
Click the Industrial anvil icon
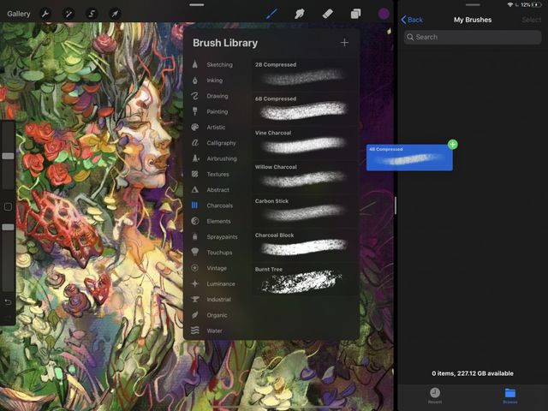tap(195, 299)
